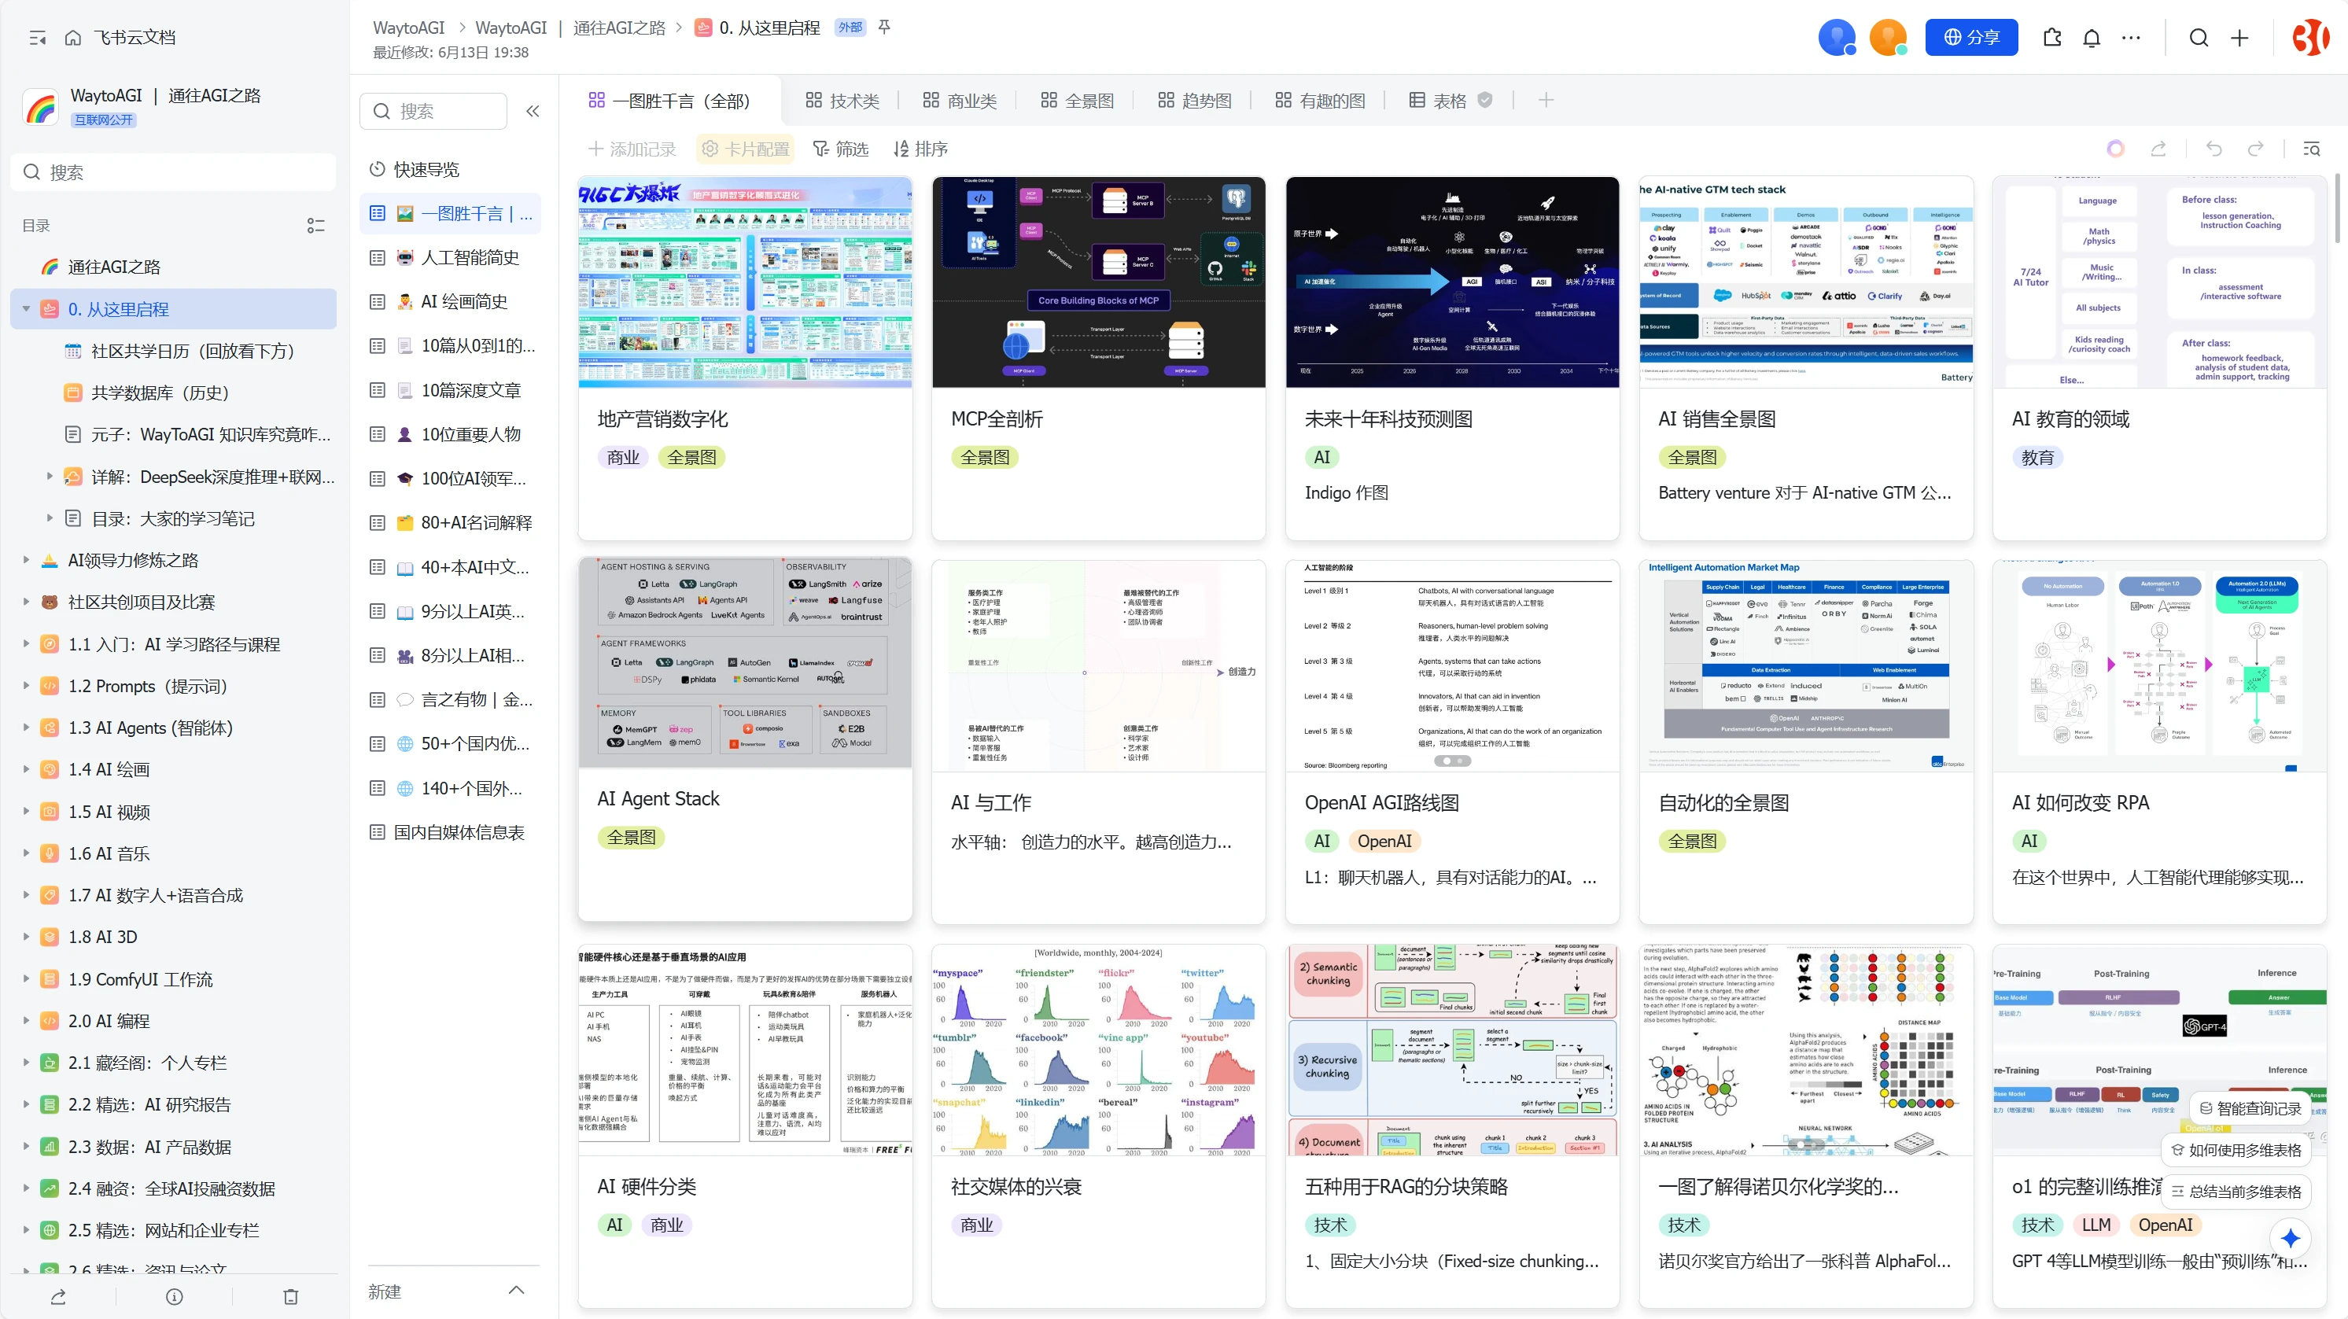The height and width of the screenshot is (1319, 2348).
Task: Collapse the left sidebar menu icon
Action: 38,38
